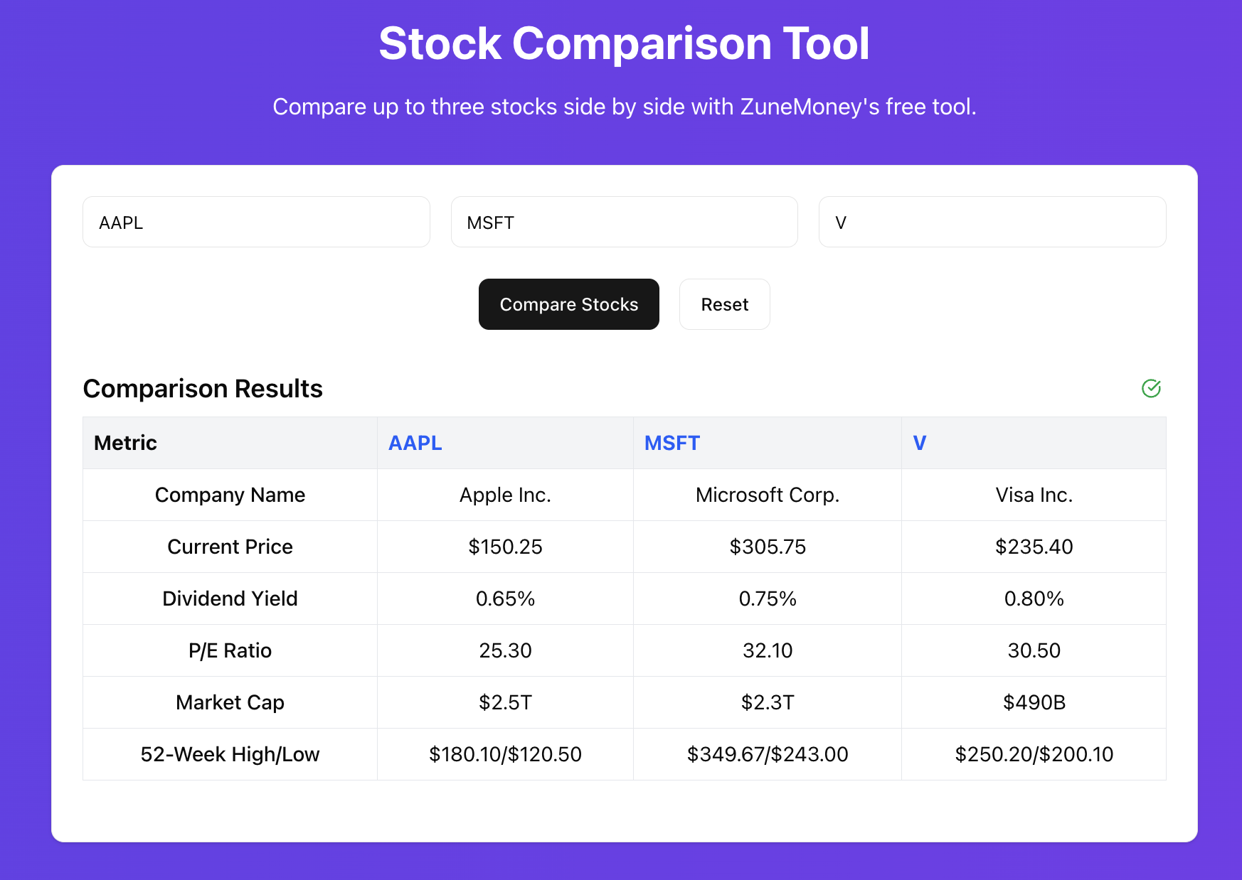Focus the V ticker input field

(992, 222)
